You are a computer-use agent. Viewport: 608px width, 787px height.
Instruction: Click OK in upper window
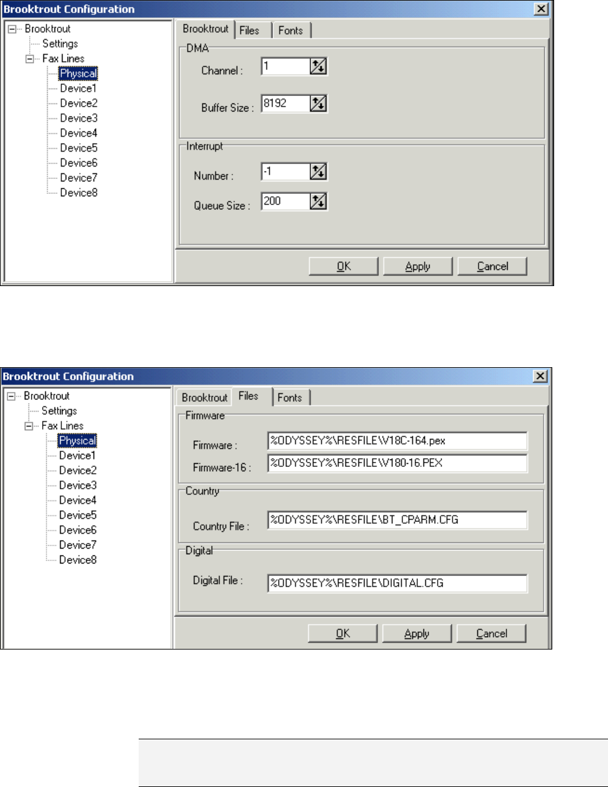344,266
